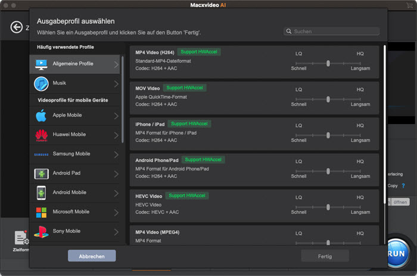Click the Allgemeine Profile monitor icon
This screenshot has height=276, width=417.
41,64
